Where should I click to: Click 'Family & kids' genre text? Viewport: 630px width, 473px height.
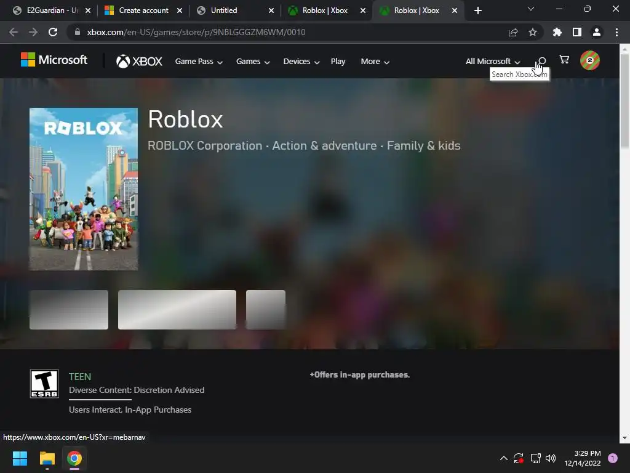[x=424, y=145]
